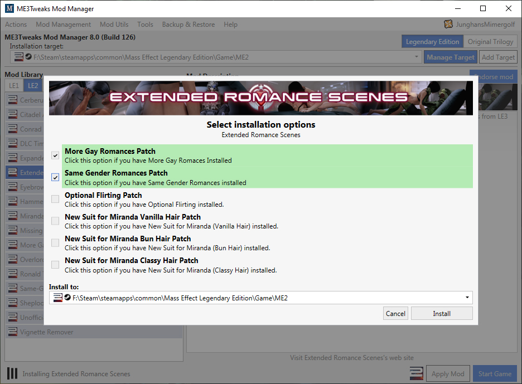The image size is (522, 384).
Task: Click the 'Installing Extended Romance Scenes' status text
Action: point(76,373)
